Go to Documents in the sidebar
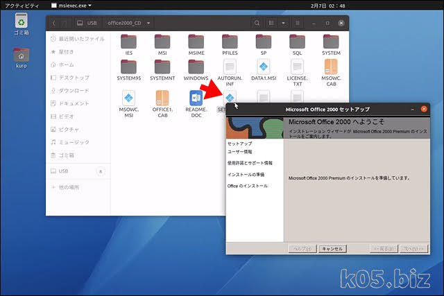444x296 pixels. coord(78,103)
